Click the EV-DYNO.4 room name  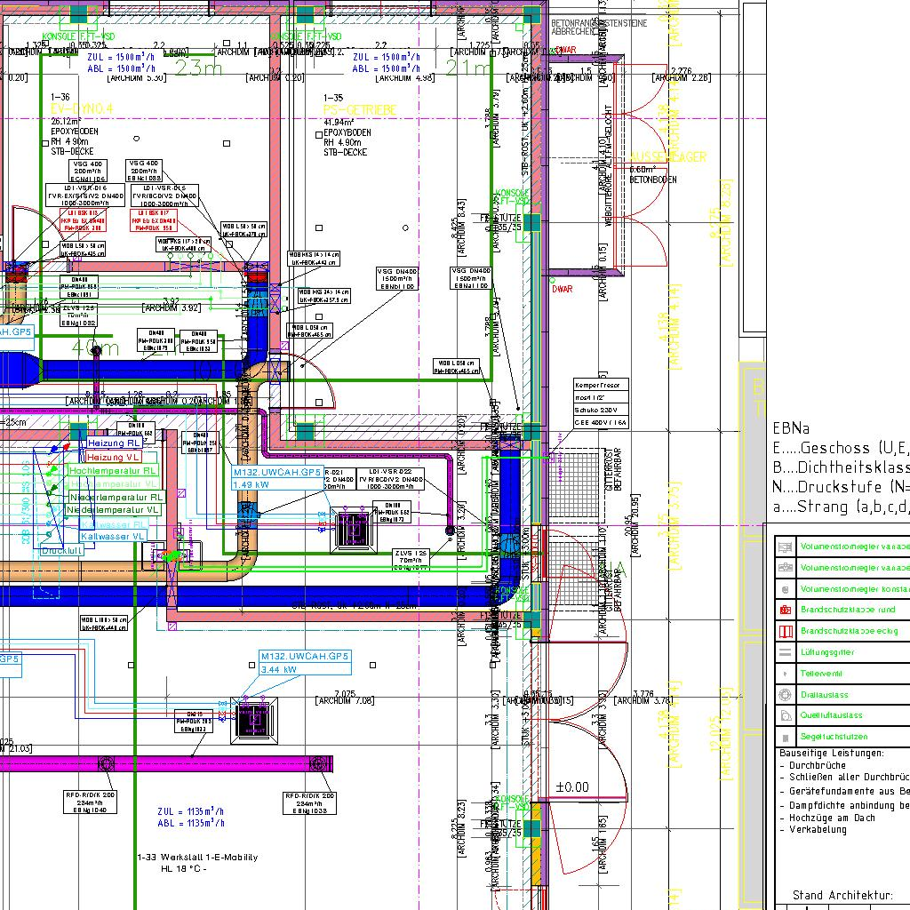83,109
